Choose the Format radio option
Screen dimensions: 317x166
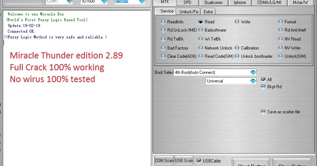280,22
